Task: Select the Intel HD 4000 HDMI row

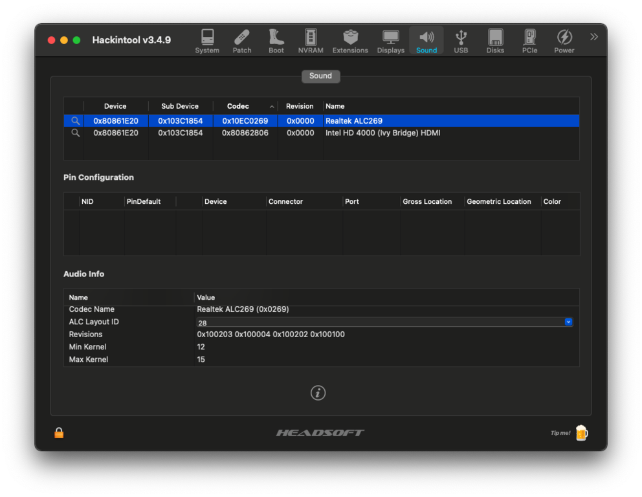Action: [x=382, y=133]
